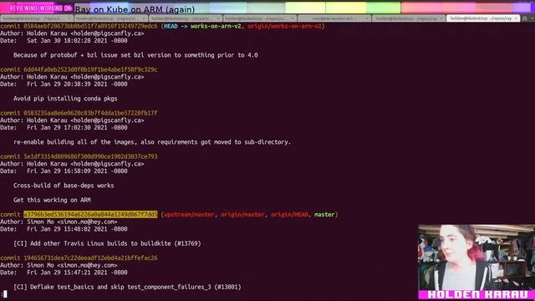Screen dimensions: 535x301
Task: Click commit hash starting 5e1df3314d809686
Action: click(90, 156)
